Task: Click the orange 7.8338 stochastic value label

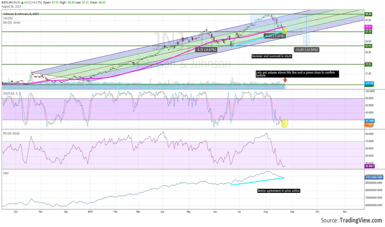Action: (369, 124)
